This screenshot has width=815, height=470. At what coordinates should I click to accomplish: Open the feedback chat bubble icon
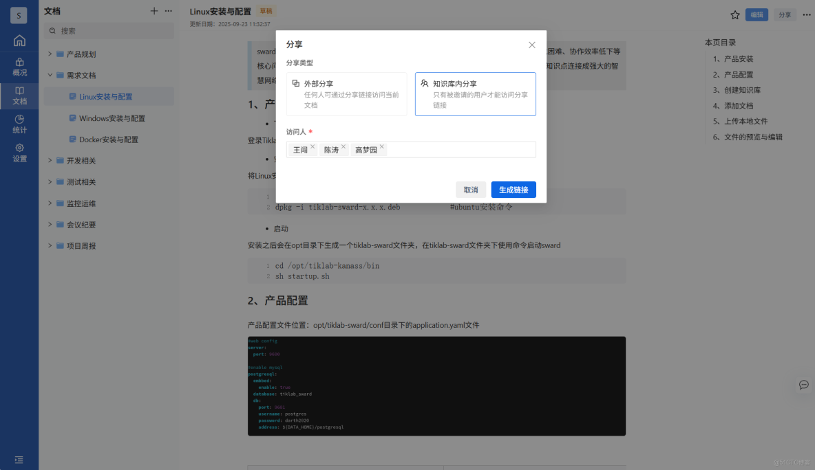click(x=803, y=385)
